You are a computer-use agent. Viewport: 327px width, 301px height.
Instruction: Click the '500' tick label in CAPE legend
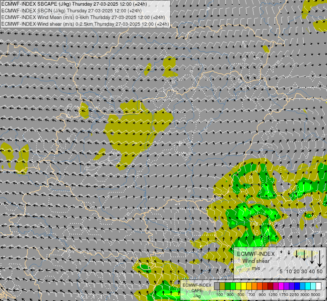241,295
